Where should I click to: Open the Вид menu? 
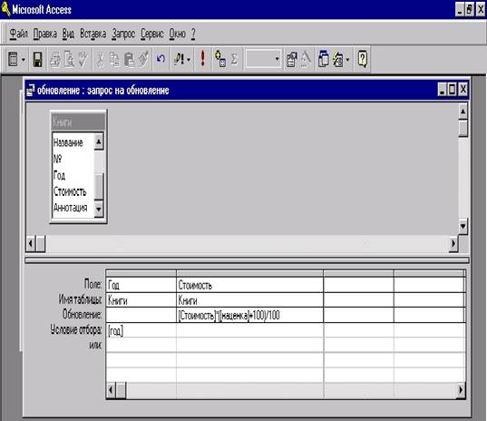coord(68,34)
